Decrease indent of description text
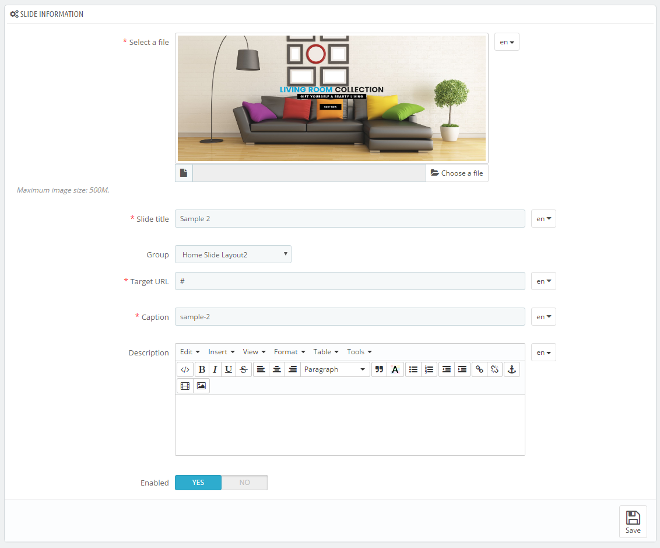This screenshot has width=660, height=548. coord(447,369)
